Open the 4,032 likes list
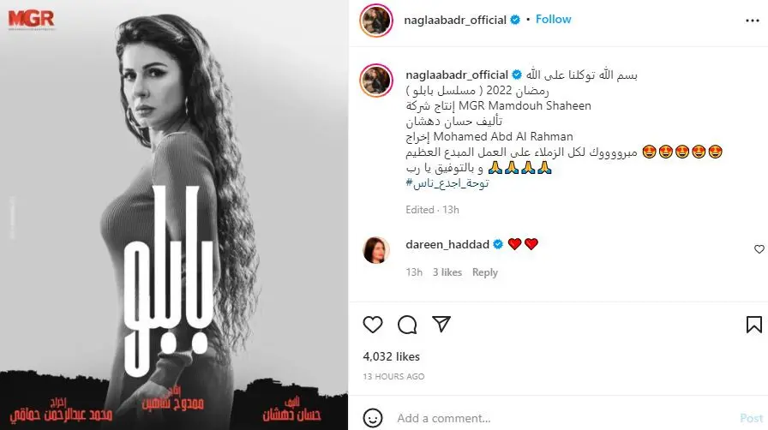The height and width of the screenshot is (430, 768). (x=391, y=356)
